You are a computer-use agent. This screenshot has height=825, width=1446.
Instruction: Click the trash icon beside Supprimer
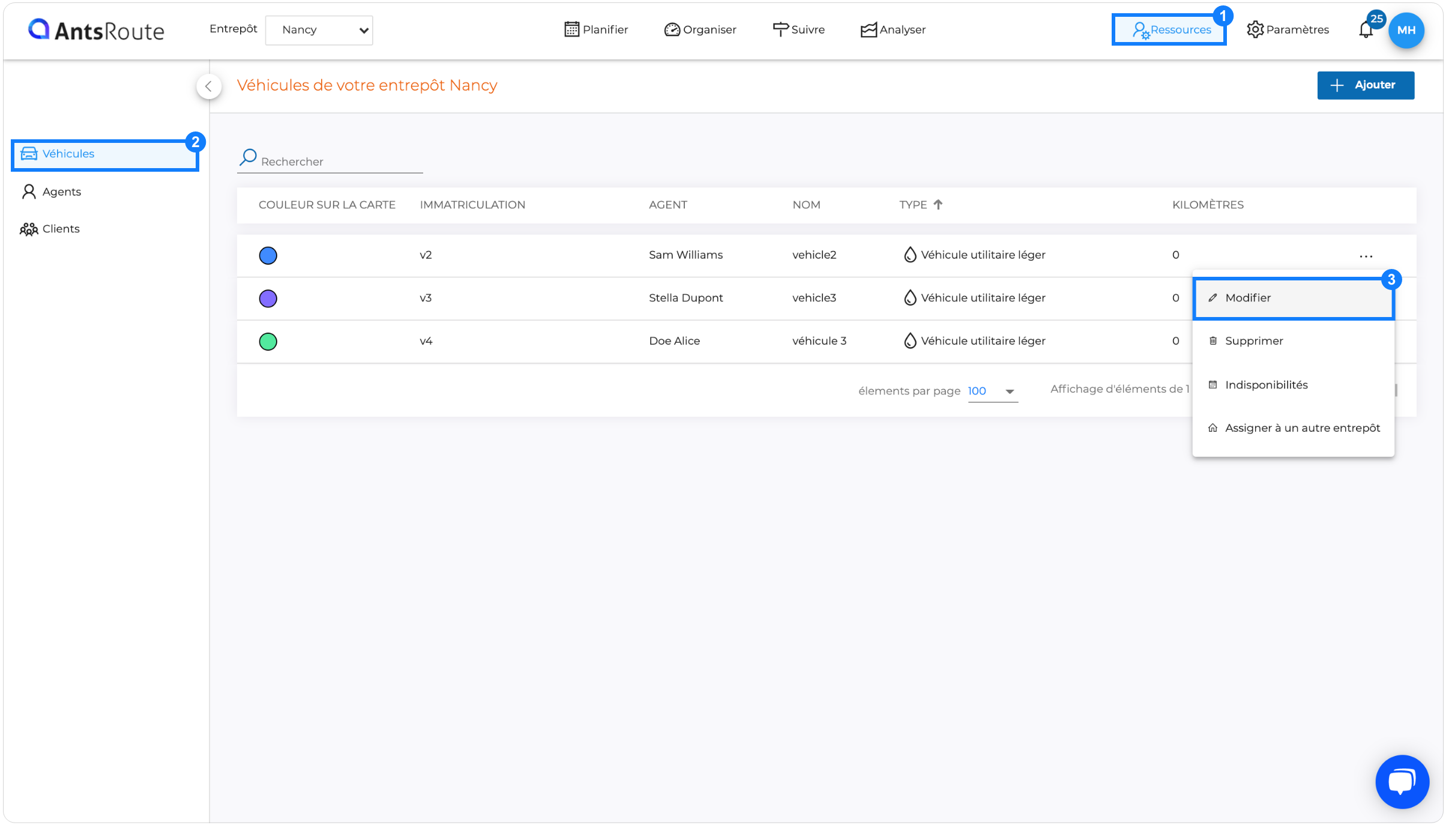(x=1213, y=341)
